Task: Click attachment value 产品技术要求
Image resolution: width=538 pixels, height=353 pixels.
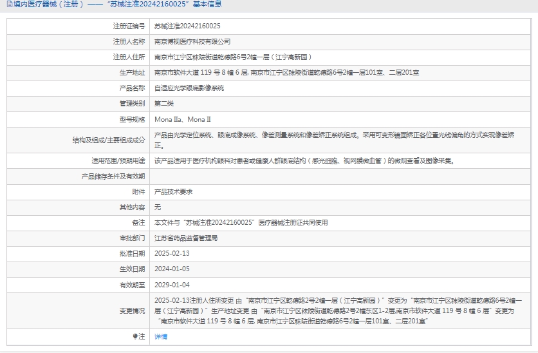Action: coord(174,192)
